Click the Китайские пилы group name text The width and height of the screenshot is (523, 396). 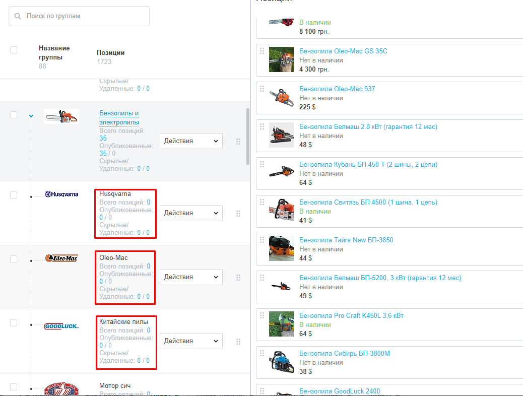point(124,322)
